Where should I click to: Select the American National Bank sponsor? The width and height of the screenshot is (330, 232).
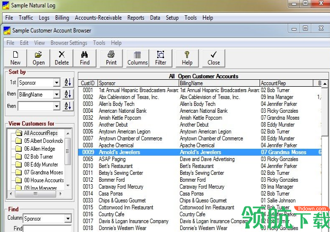123,111
